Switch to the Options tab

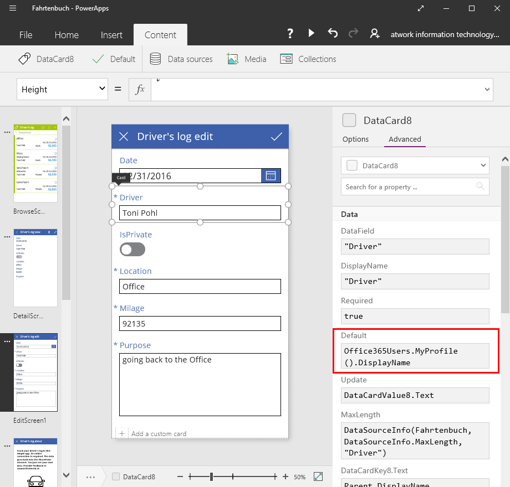(x=355, y=139)
